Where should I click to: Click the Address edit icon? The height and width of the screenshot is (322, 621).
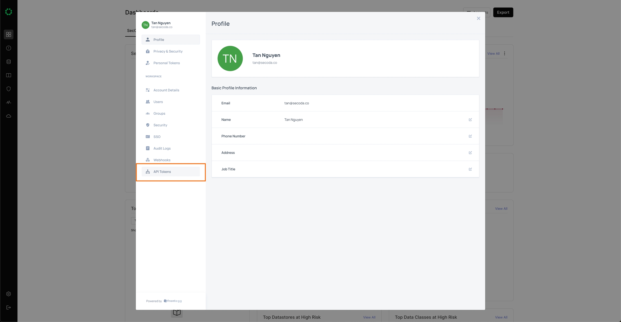(x=470, y=153)
